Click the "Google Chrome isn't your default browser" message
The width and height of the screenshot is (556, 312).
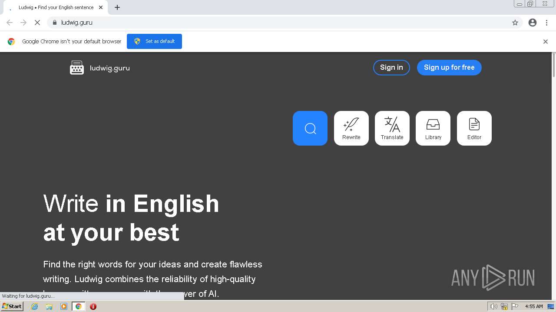(x=72, y=42)
